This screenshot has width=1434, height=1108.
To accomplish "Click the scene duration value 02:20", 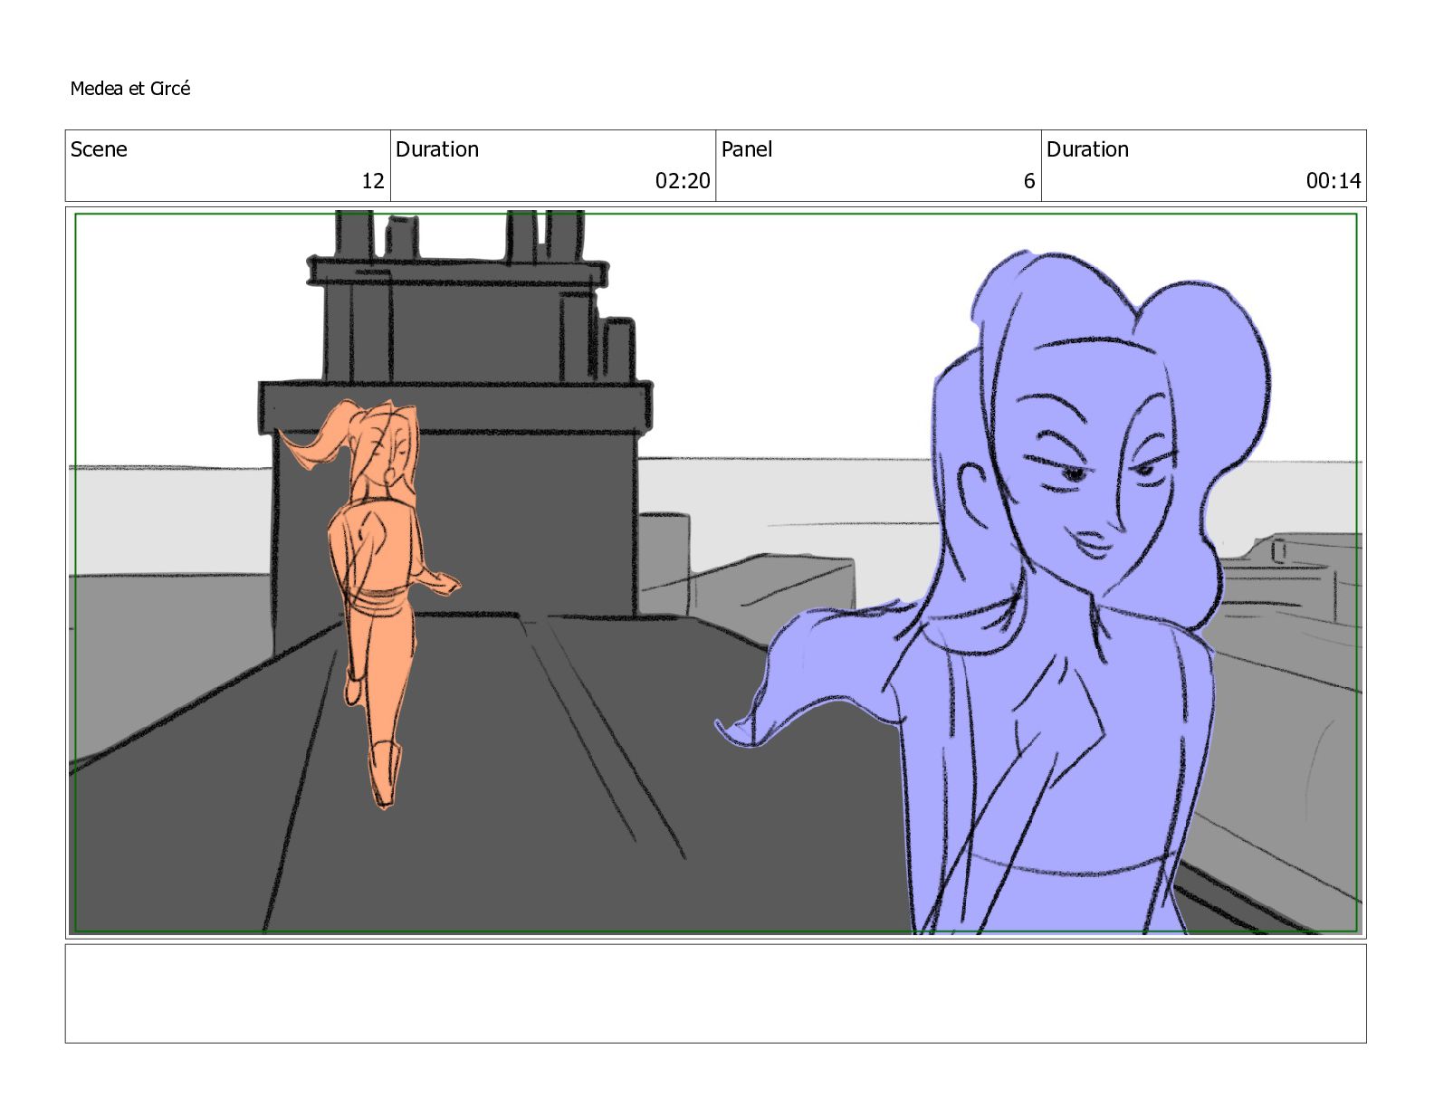I will click(x=683, y=181).
